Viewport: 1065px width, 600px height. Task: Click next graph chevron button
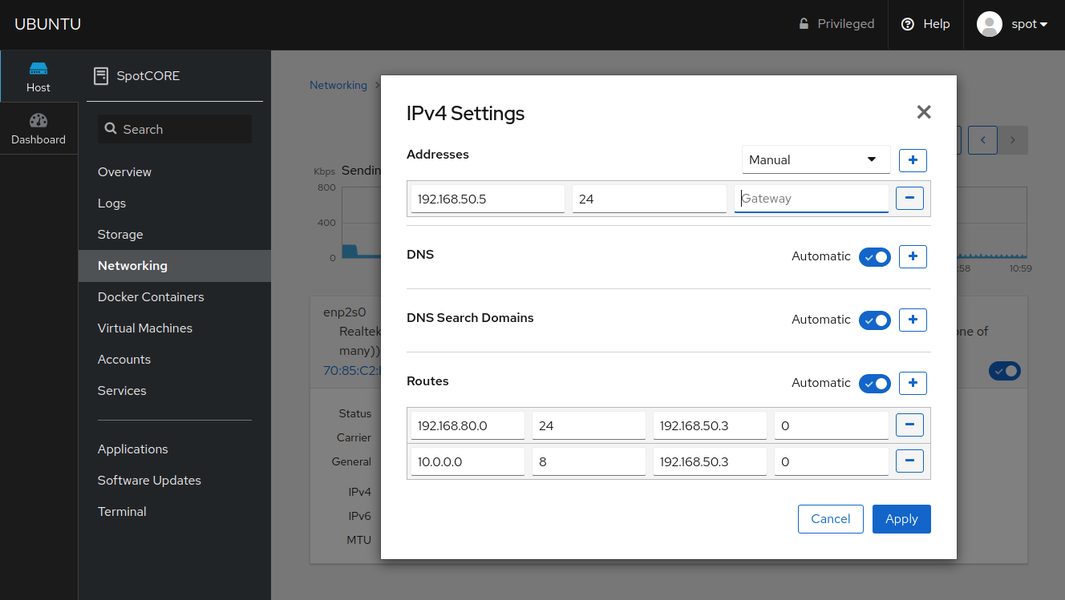coord(1013,140)
